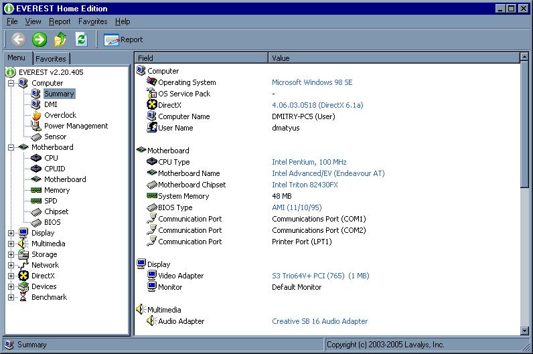
Task: Select the Power Management icon in tree
Action: point(36,126)
